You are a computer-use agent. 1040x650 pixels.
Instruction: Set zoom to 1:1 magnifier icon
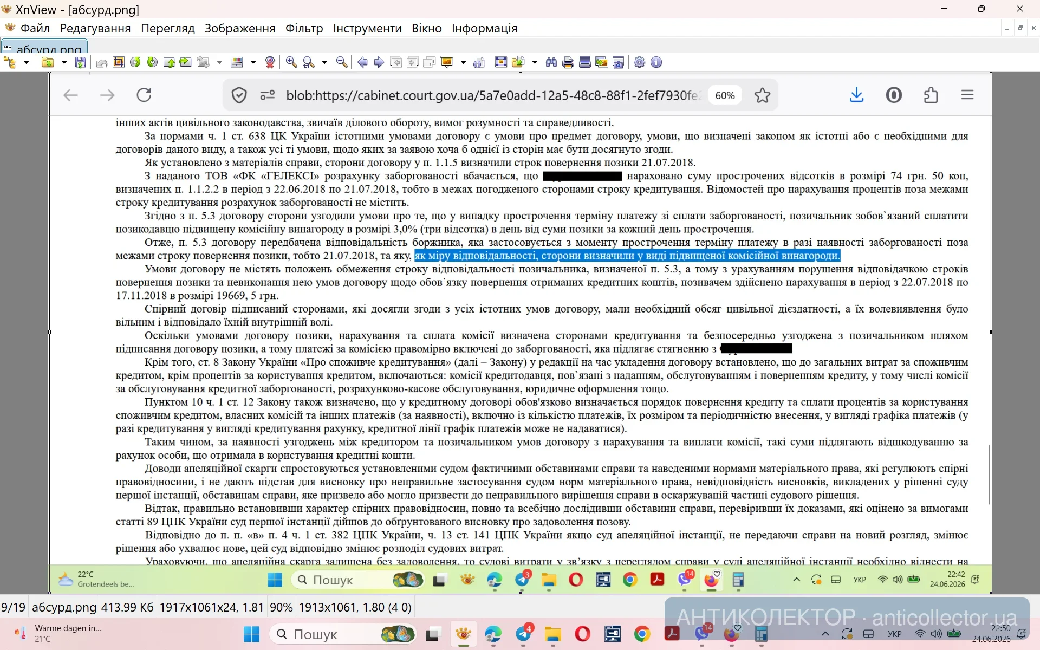(309, 62)
